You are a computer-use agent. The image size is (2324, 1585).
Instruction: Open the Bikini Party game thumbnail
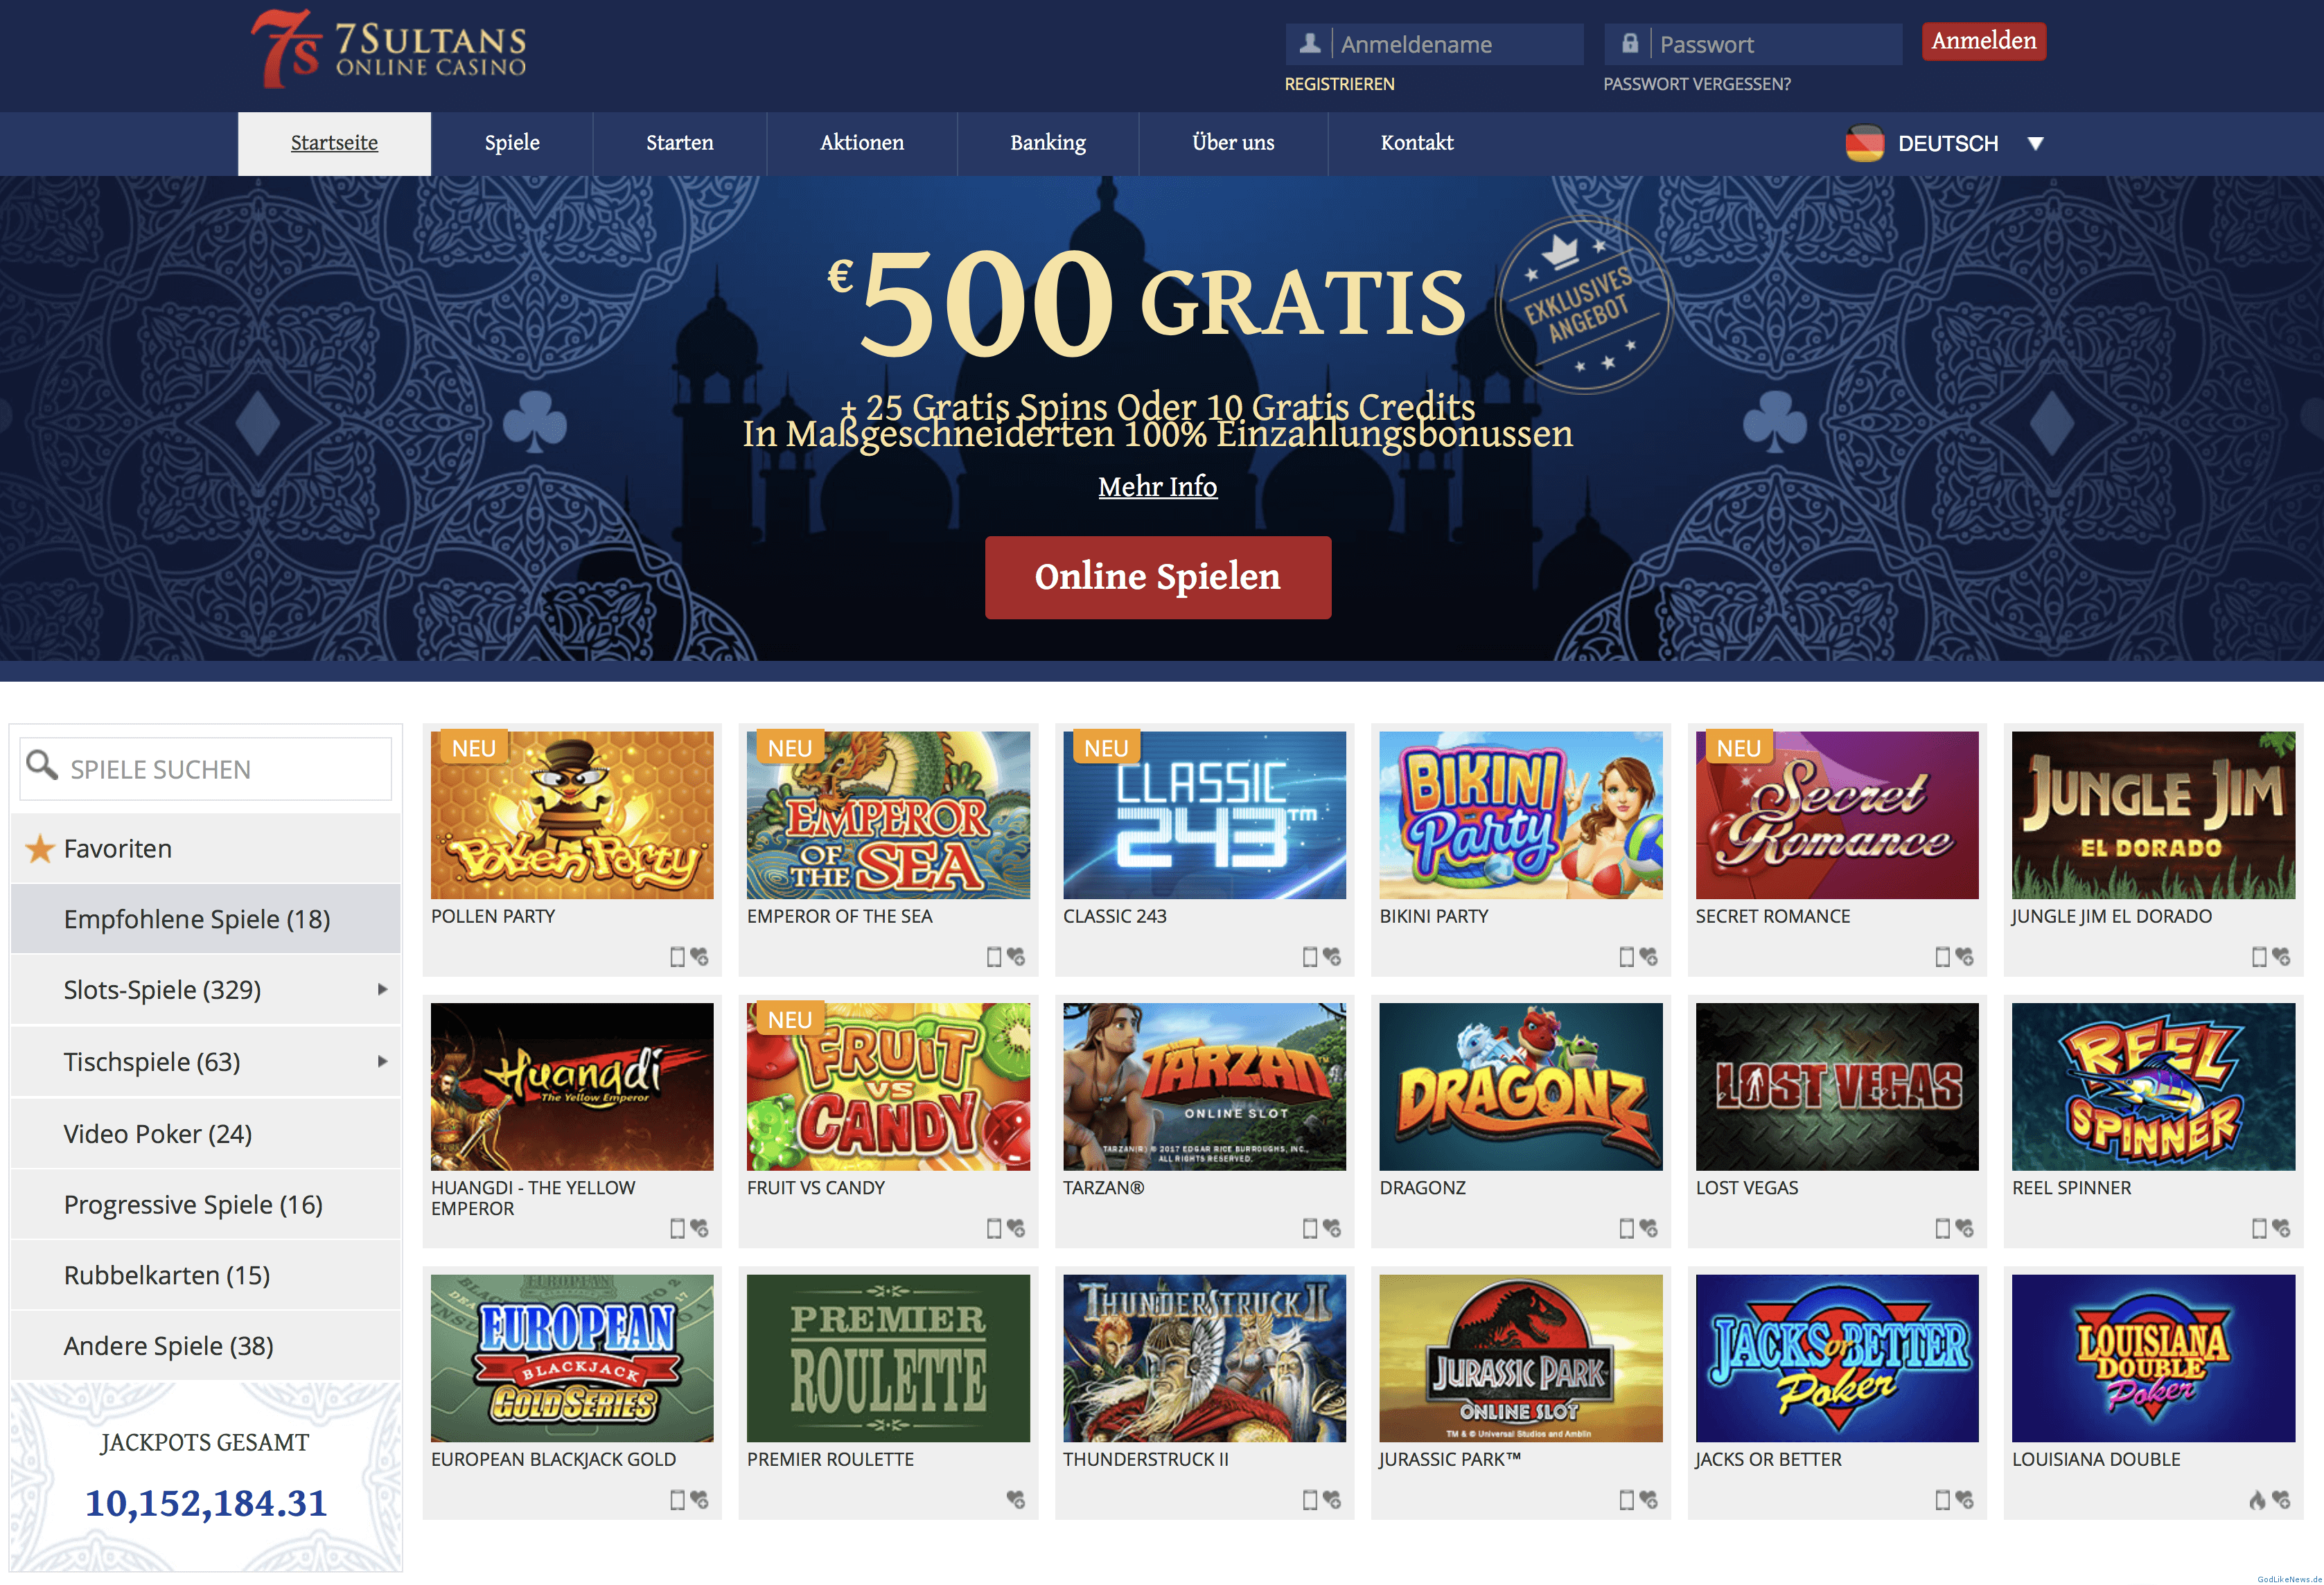(1520, 815)
